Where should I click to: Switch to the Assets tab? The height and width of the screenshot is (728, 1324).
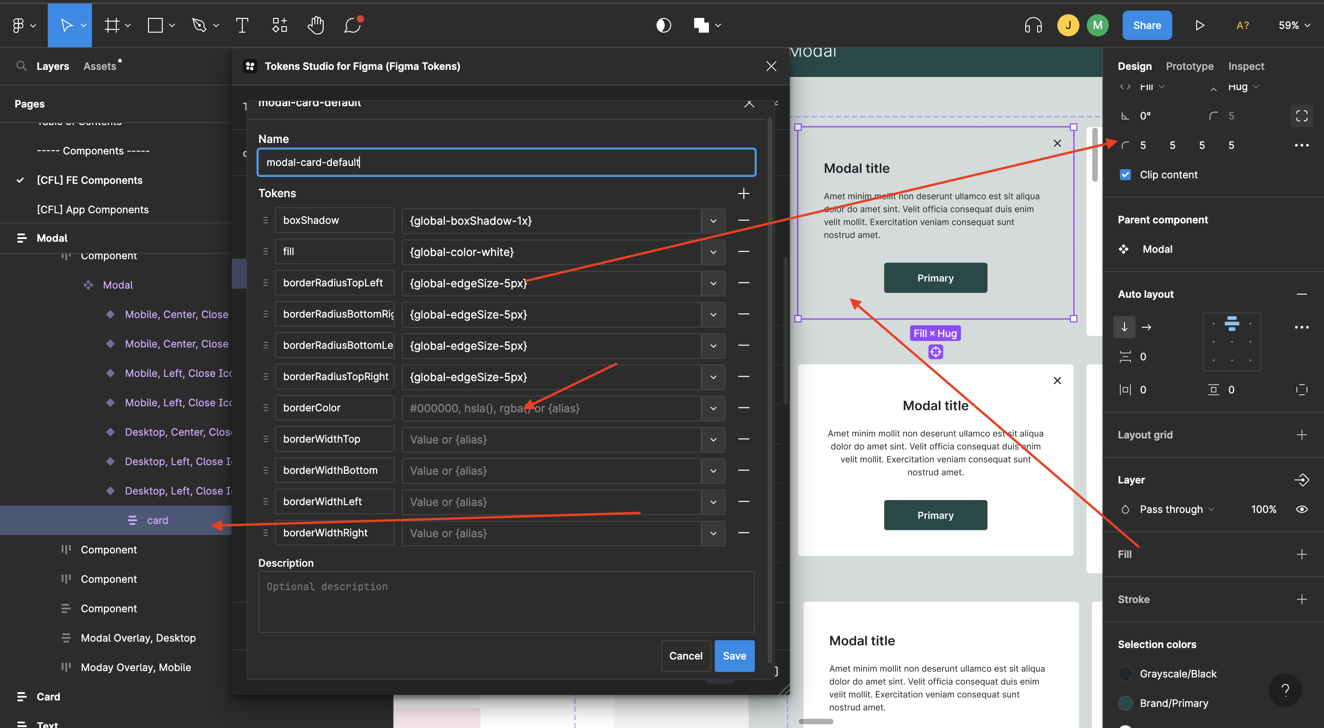100,66
